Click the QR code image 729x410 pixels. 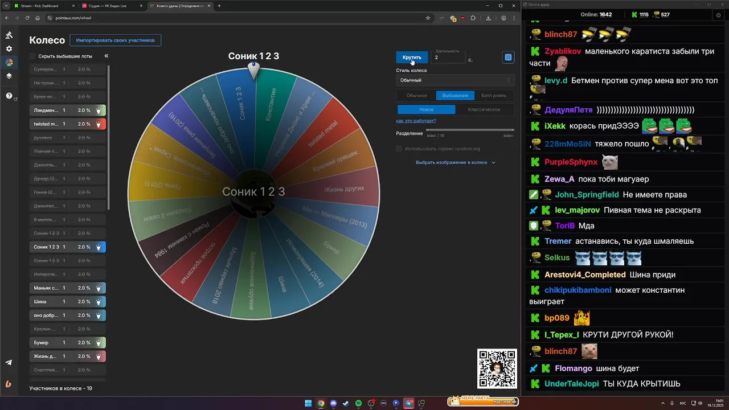pos(497,368)
